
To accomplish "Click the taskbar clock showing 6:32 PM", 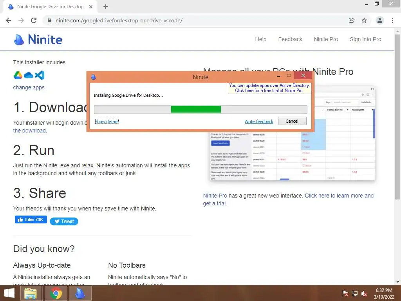I will point(384,294).
